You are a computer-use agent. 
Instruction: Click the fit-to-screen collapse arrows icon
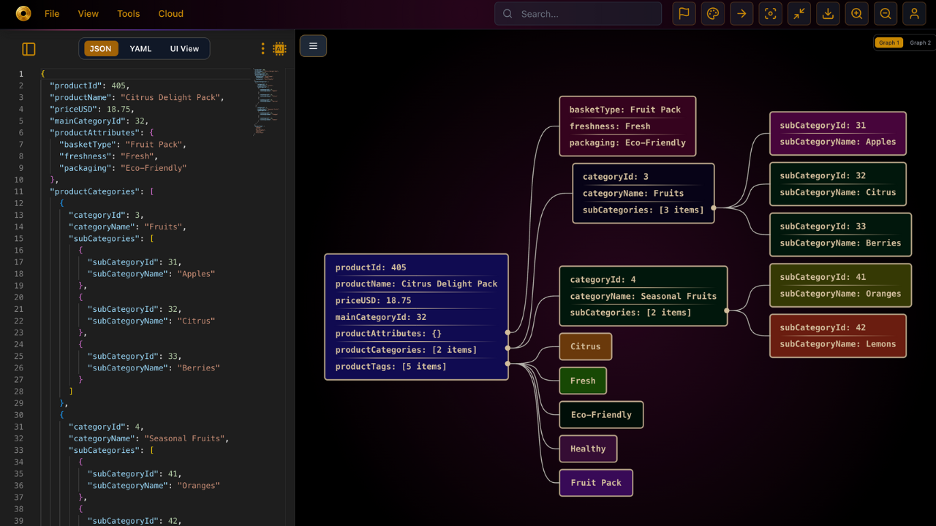pyautogui.click(x=799, y=13)
